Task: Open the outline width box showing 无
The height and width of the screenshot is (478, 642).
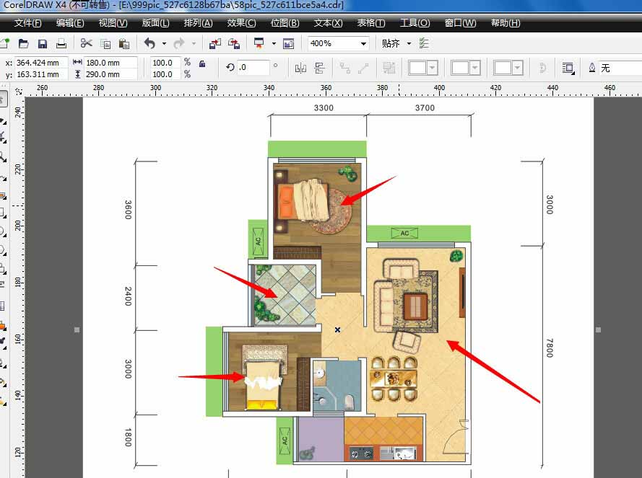Action: coord(621,68)
